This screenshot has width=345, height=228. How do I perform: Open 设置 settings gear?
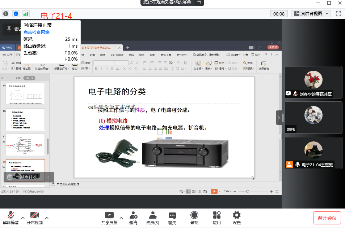(237, 218)
